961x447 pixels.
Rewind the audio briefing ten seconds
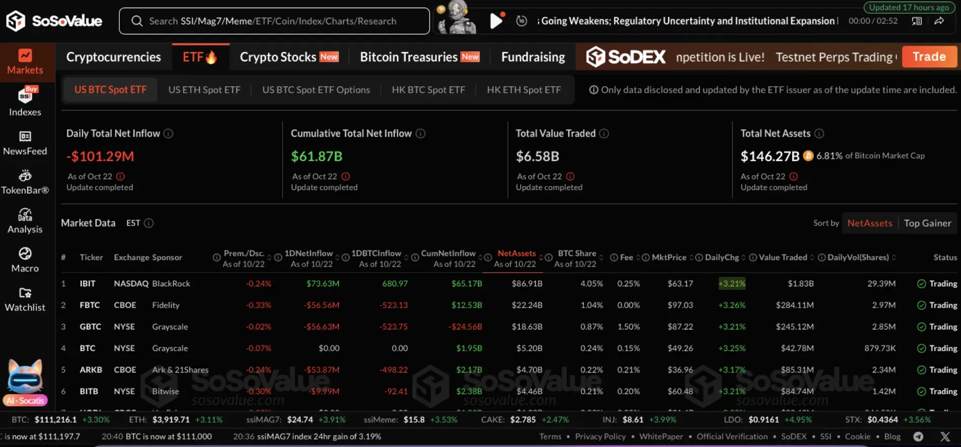[x=521, y=21]
